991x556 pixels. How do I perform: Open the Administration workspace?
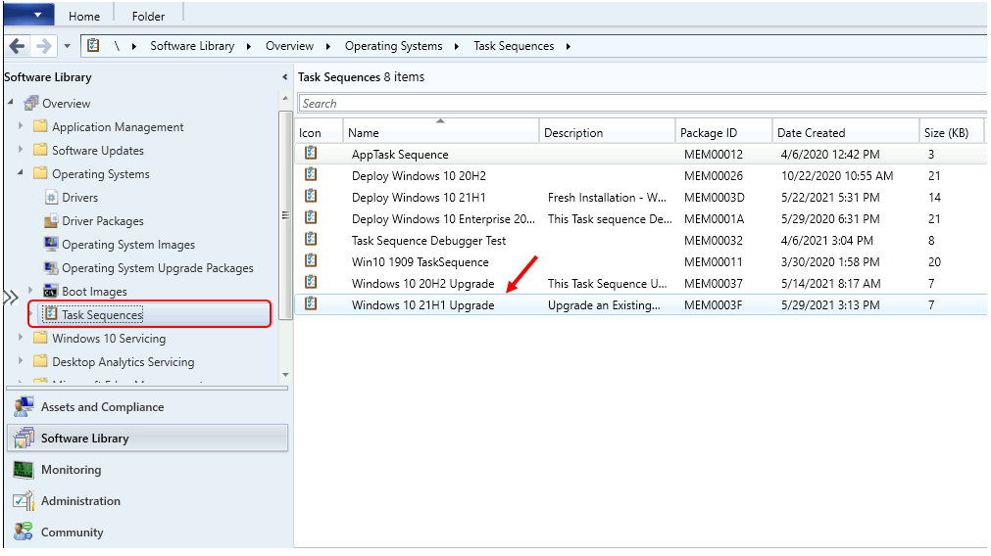click(x=147, y=501)
